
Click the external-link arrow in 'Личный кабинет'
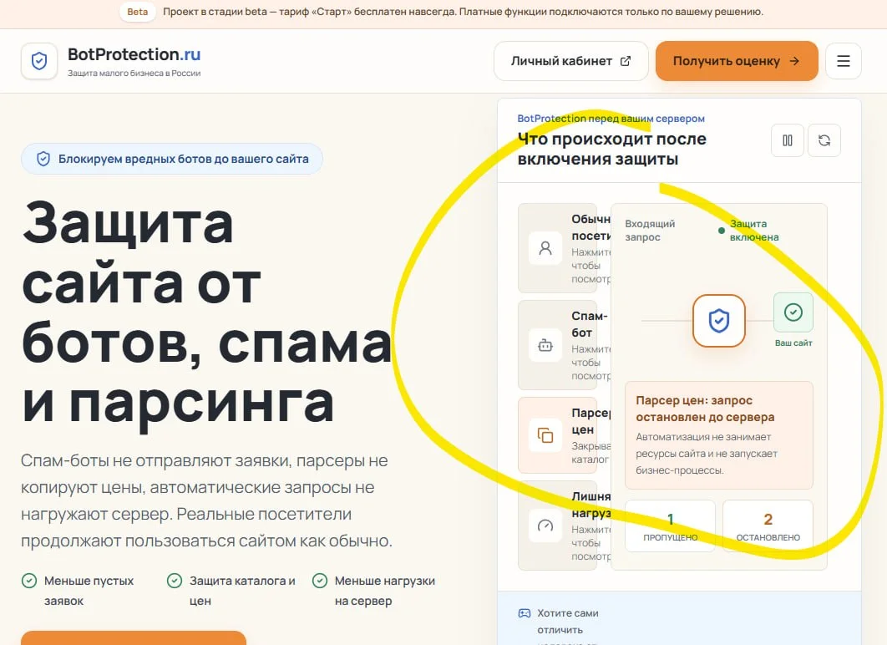pyautogui.click(x=625, y=60)
